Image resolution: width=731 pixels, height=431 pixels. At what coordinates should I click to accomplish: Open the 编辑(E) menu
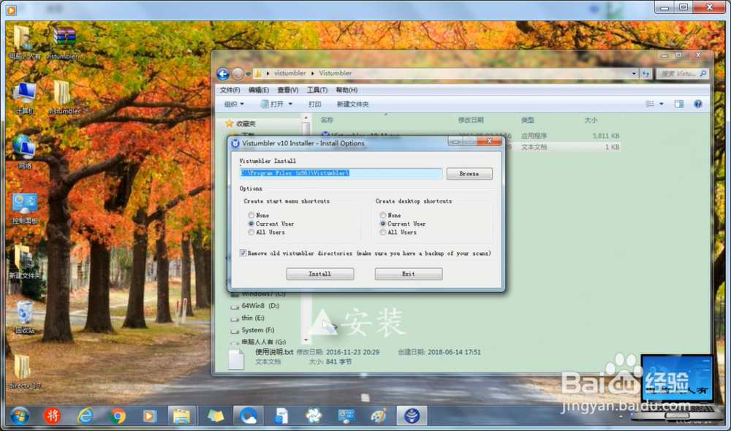259,90
